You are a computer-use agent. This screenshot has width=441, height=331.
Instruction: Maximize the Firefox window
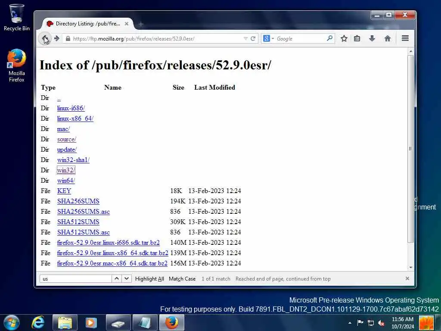[x=389, y=15]
